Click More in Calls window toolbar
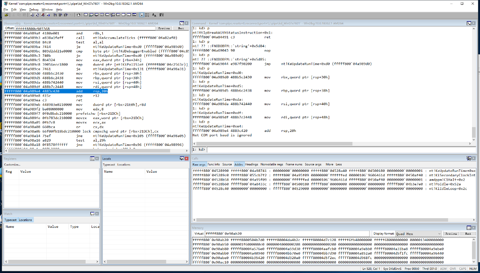Viewport: 480px width, 273px height. pyautogui.click(x=329, y=164)
